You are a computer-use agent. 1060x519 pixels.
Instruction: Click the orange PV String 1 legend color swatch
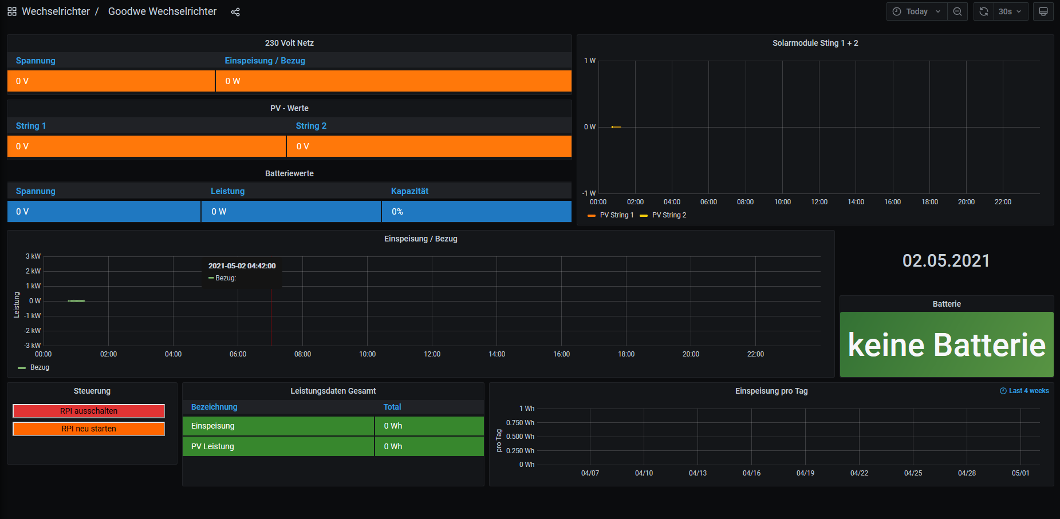click(x=592, y=216)
